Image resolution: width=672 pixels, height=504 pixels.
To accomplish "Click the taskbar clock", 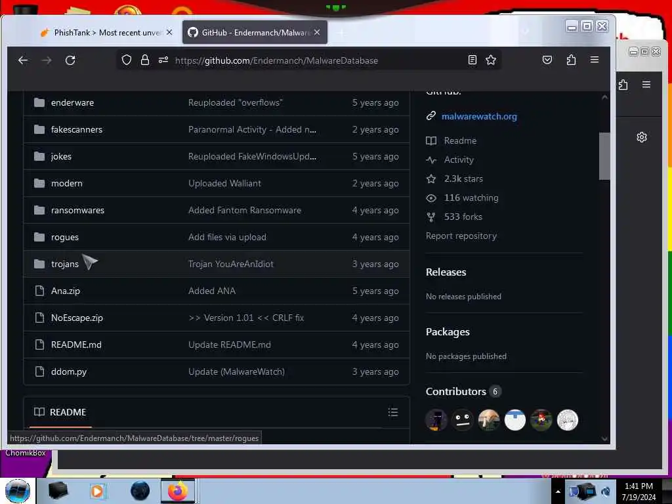I will [x=639, y=491].
